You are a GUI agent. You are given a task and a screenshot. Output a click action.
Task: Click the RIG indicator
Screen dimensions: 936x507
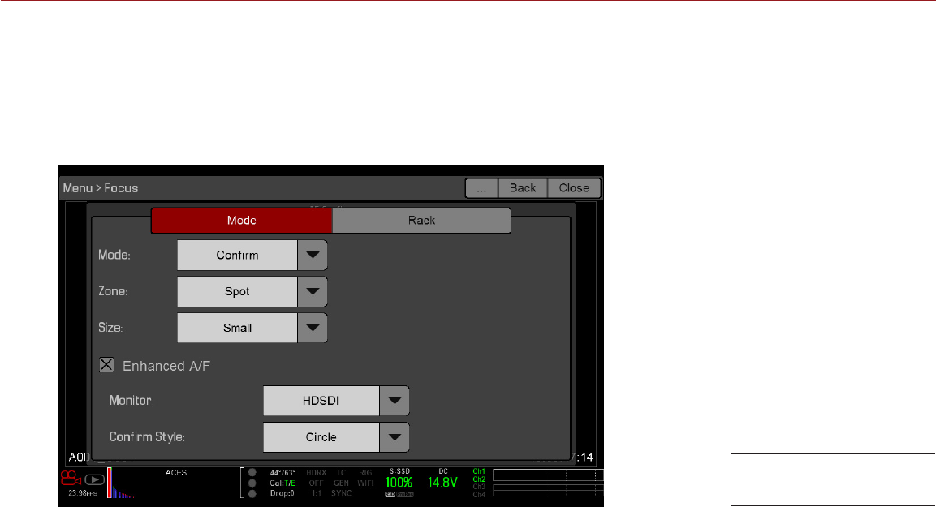(365, 472)
